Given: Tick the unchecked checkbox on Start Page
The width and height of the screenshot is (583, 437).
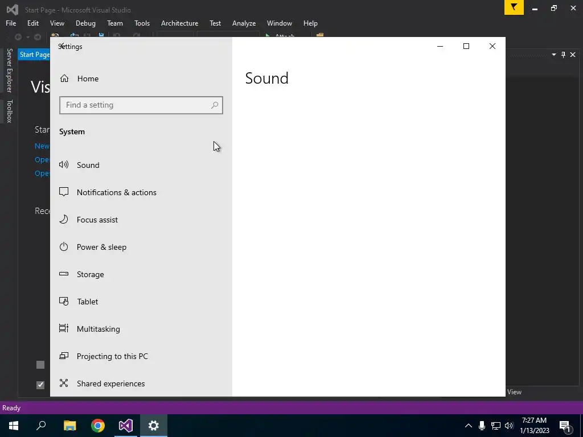Looking at the screenshot, I should [40, 365].
